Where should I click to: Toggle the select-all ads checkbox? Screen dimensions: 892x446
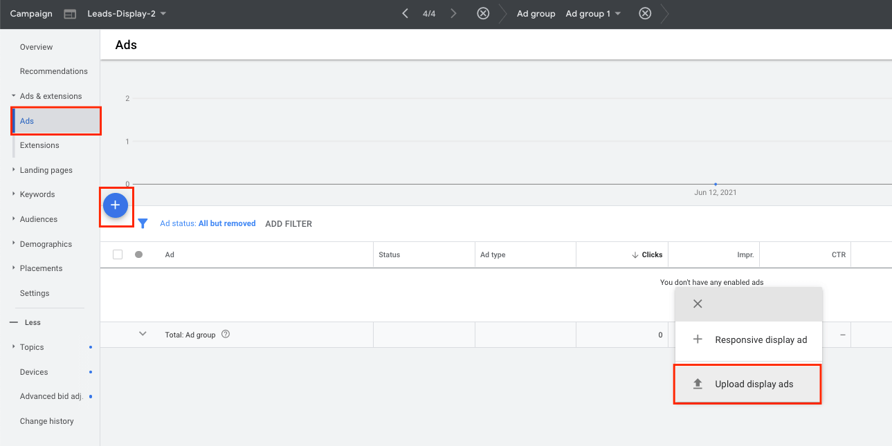117,254
